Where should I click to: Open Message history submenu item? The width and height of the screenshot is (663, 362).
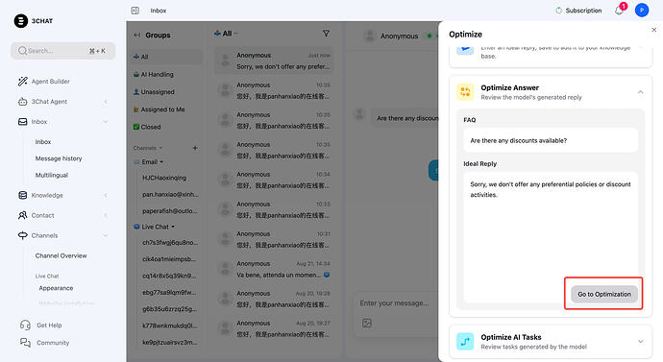59,158
